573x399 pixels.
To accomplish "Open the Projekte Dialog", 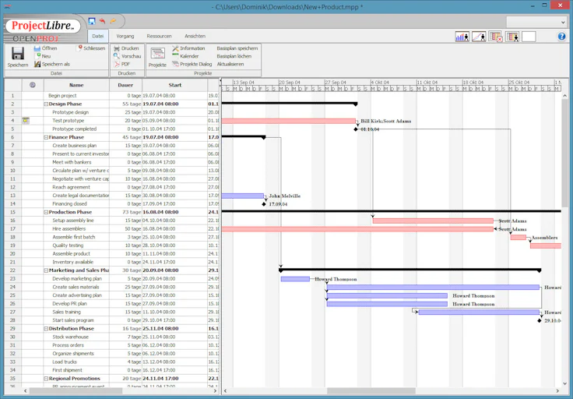I will point(192,64).
